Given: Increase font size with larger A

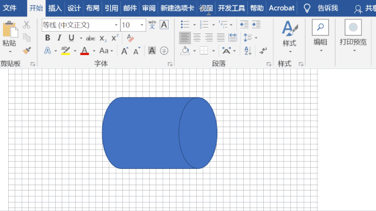Looking at the screenshot, I should point(125,51).
